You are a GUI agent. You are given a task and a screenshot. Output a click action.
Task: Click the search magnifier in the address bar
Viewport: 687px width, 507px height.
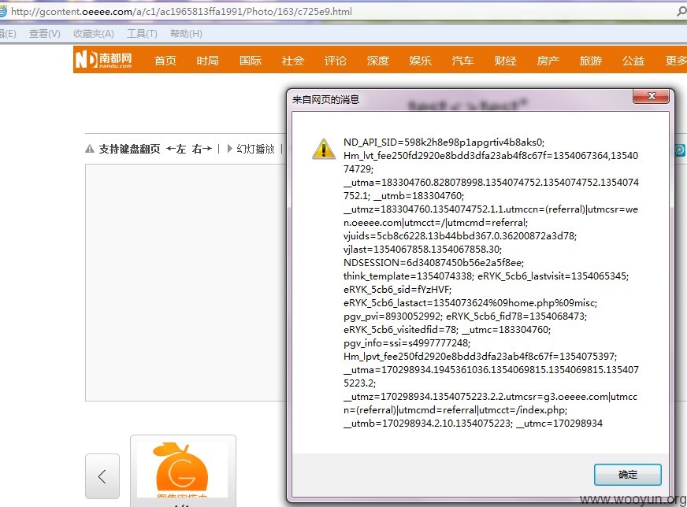[x=681, y=11]
